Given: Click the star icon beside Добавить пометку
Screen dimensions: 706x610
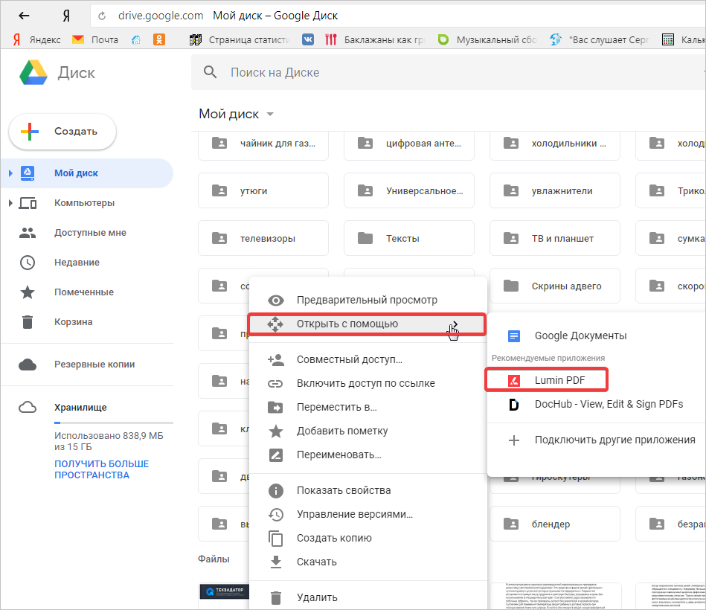Looking at the screenshot, I should (x=276, y=431).
